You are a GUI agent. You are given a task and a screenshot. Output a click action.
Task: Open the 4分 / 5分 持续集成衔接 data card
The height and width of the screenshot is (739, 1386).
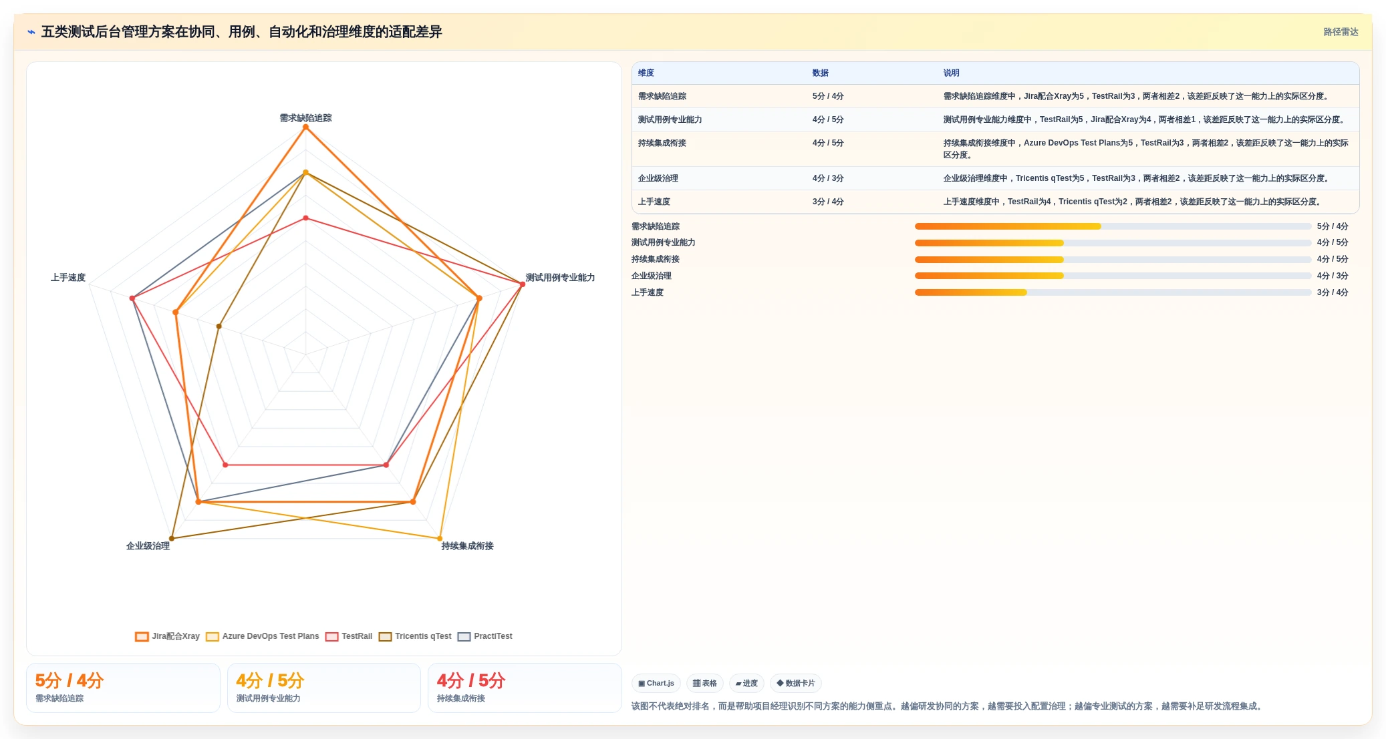tap(525, 688)
